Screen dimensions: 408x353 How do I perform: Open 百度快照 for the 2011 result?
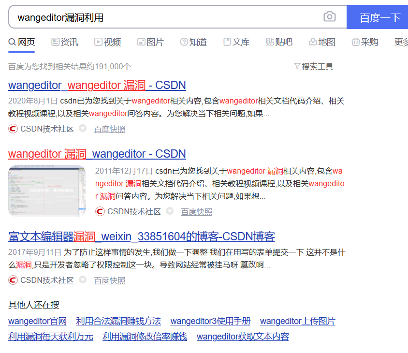click(x=196, y=212)
